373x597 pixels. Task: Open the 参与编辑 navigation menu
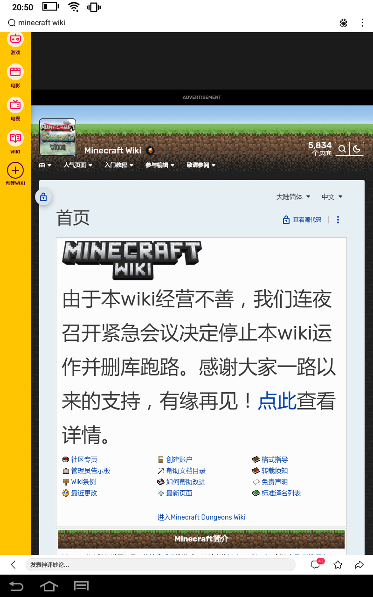tap(160, 165)
